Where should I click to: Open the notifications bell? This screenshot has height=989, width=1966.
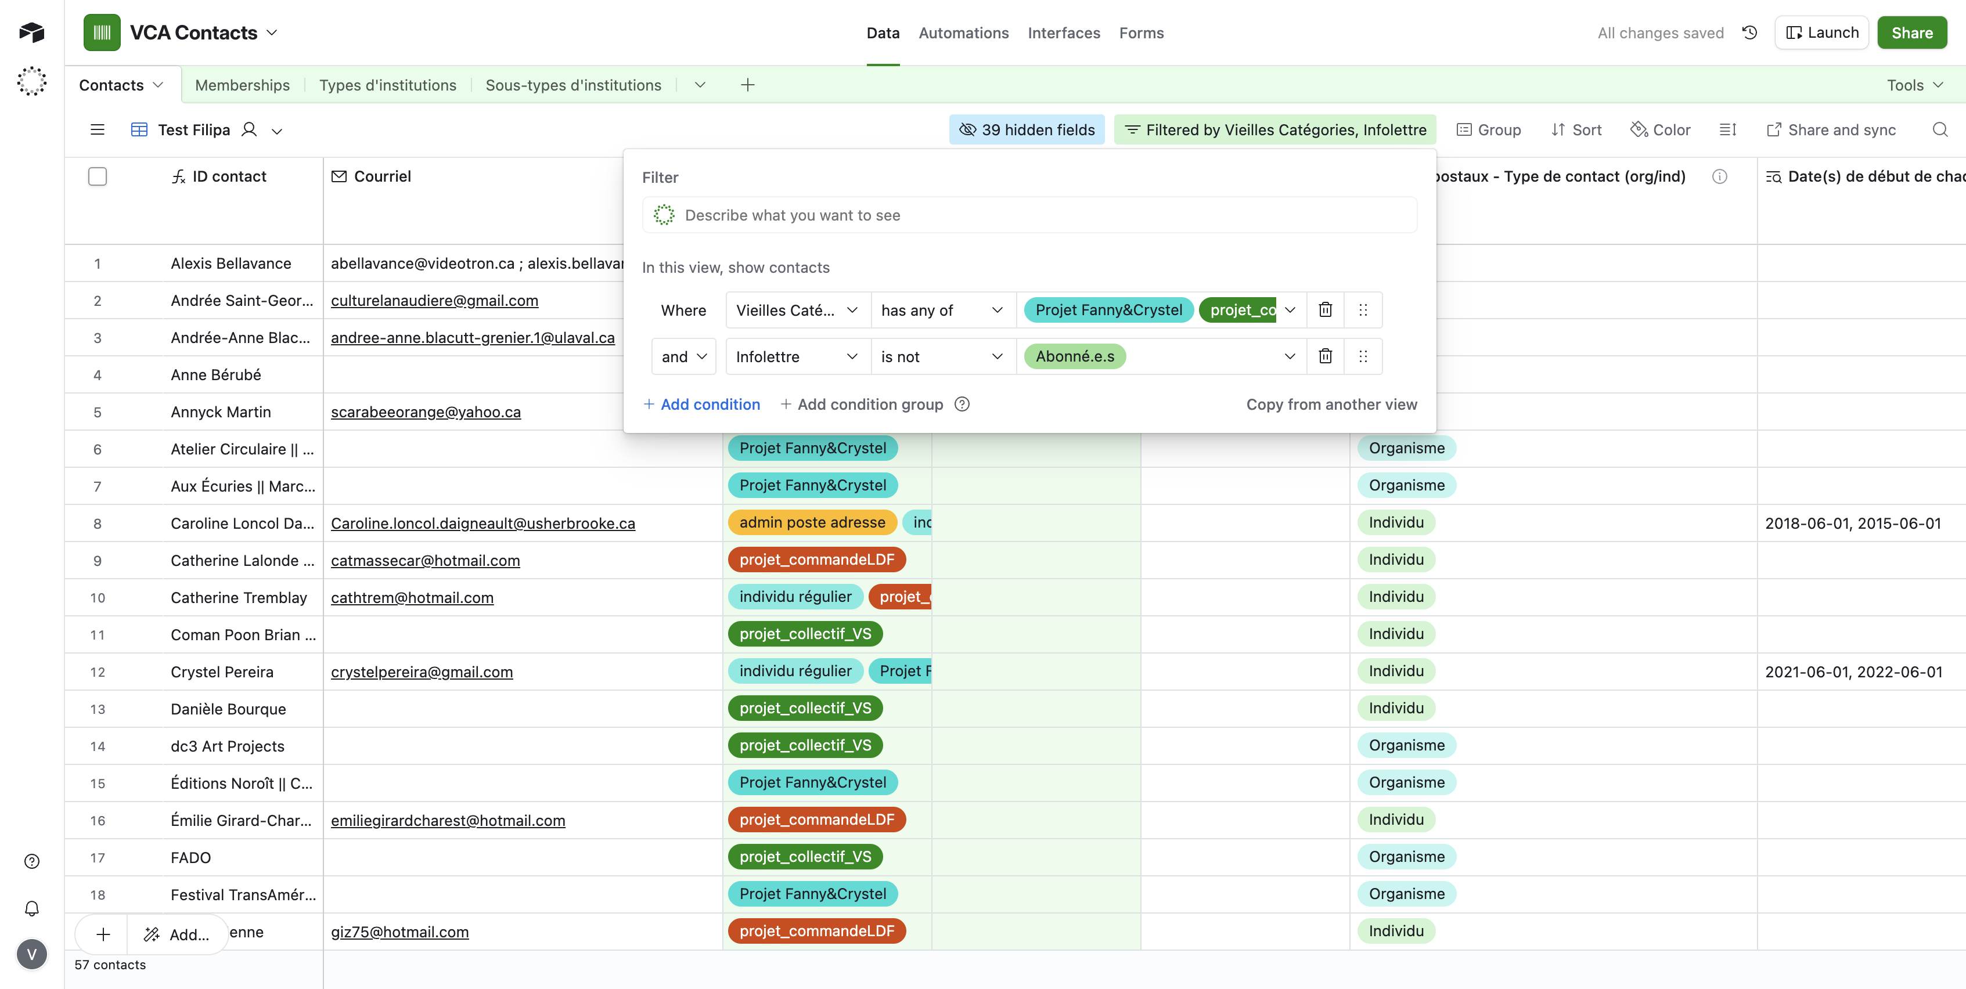[32, 908]
